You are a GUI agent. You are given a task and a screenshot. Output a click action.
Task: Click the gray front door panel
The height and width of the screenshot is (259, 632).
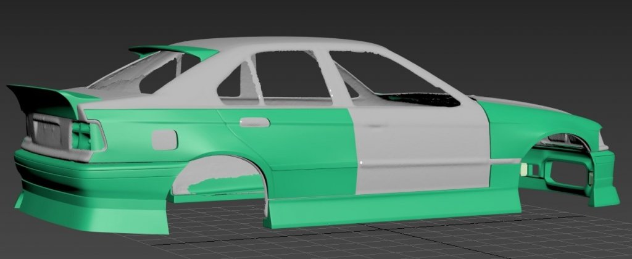(420, 148)
